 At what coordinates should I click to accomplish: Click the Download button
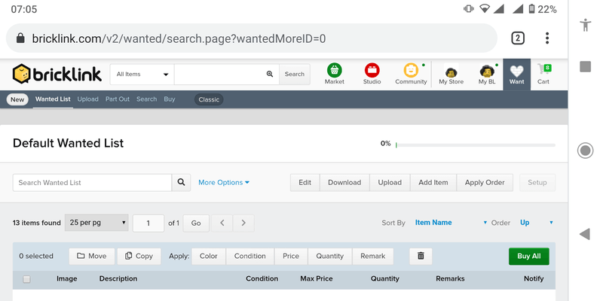[344, 182]
